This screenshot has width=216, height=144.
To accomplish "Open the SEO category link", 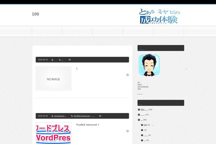I will (x=144, y=109).
